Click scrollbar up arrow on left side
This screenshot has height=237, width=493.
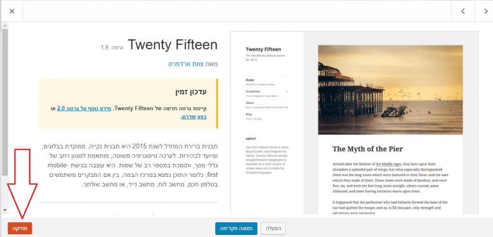tap(4, 25)
